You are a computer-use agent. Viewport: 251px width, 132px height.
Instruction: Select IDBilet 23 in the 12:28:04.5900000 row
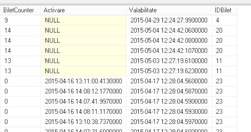[x=225, y=101]
